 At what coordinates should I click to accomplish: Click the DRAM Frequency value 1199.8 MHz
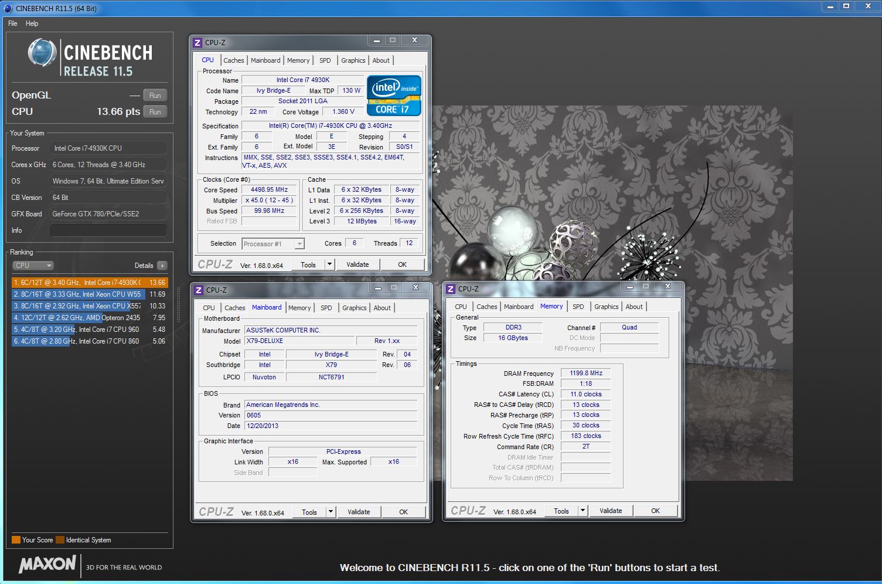click(x=586, y=373)
